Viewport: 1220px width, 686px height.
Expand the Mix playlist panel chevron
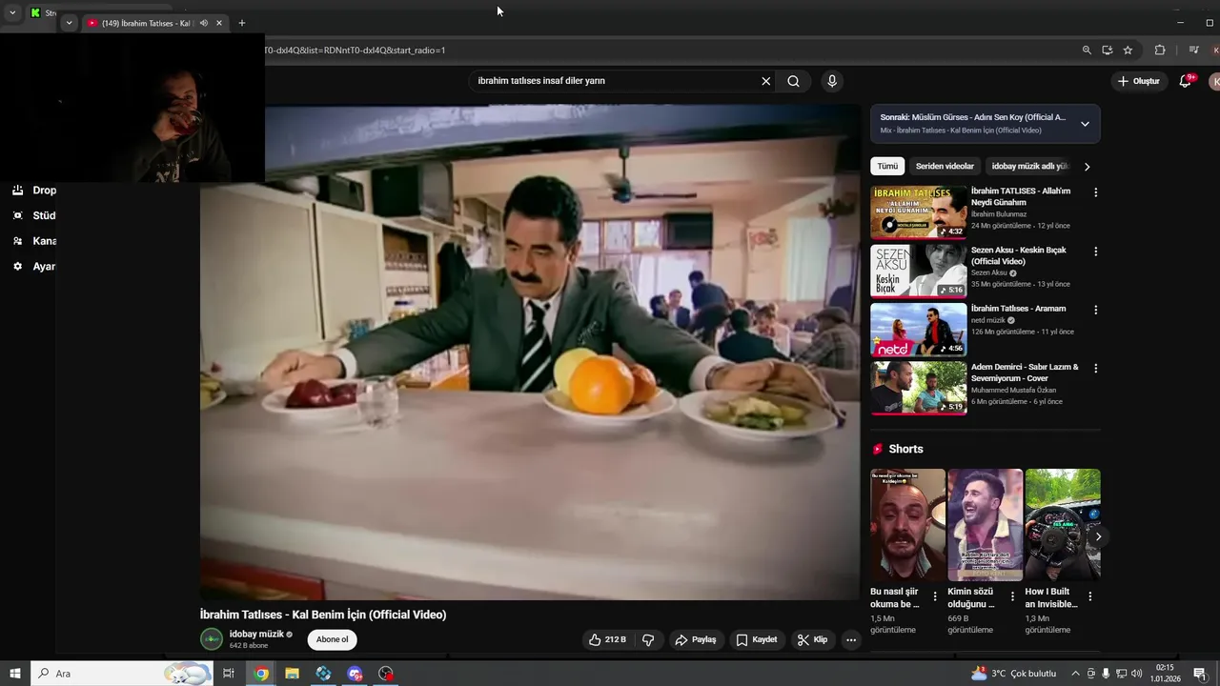click(1085, 124)
